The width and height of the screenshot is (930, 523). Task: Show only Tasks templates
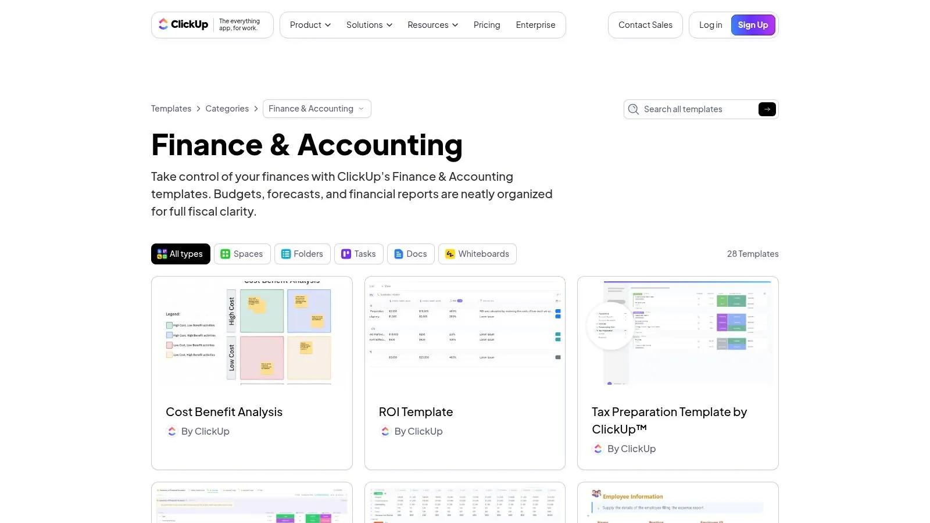(359, 254)
